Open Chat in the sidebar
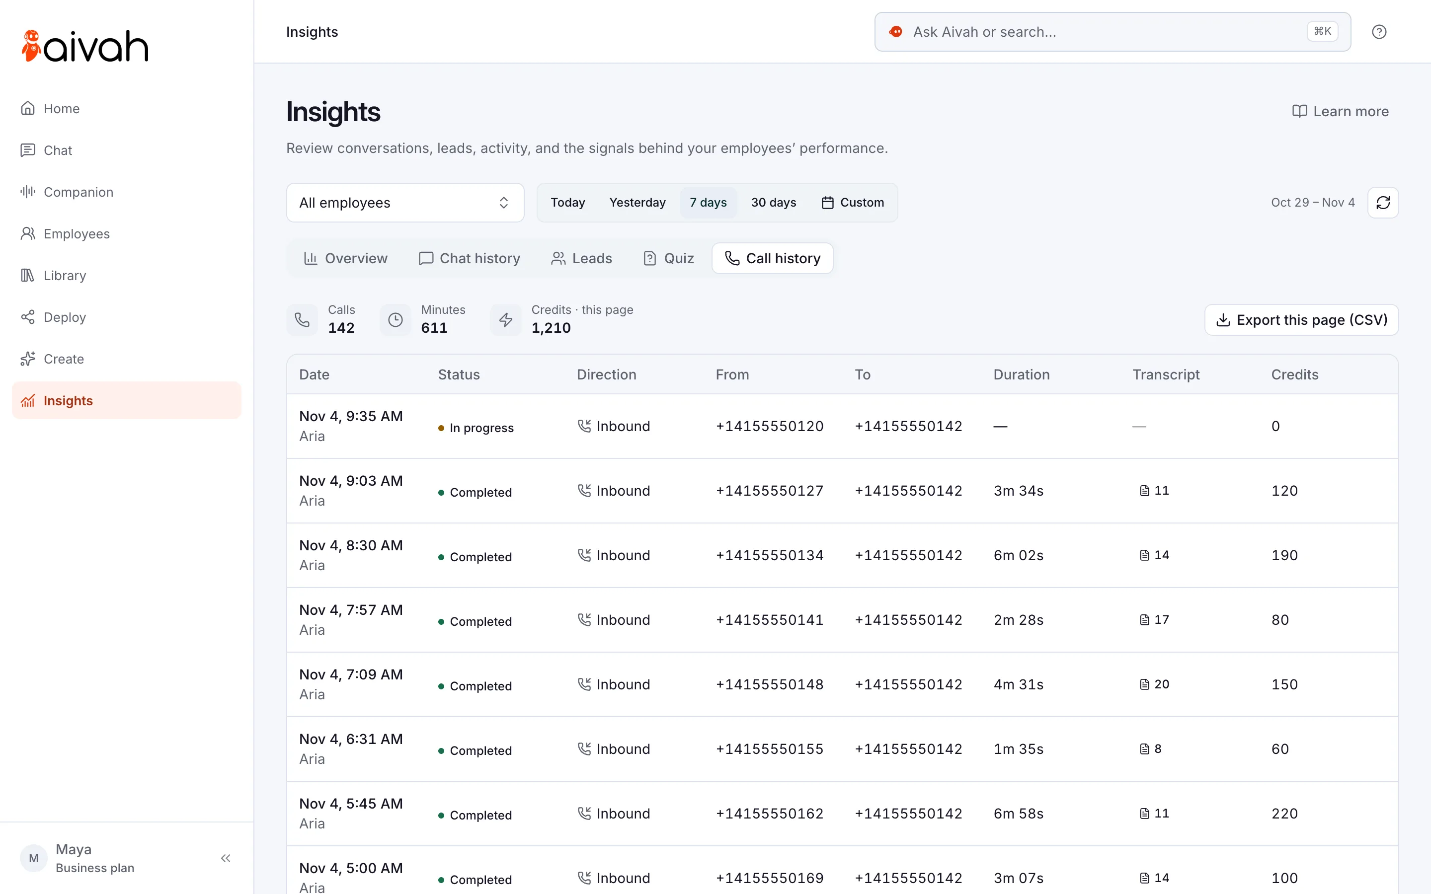This screenshot has width=1431, height=894. pos(127,150)
